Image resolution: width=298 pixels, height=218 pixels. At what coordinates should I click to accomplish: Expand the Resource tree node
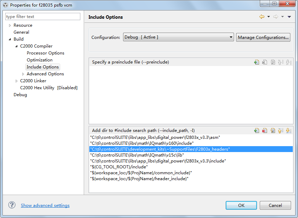(x=10, y=25)
